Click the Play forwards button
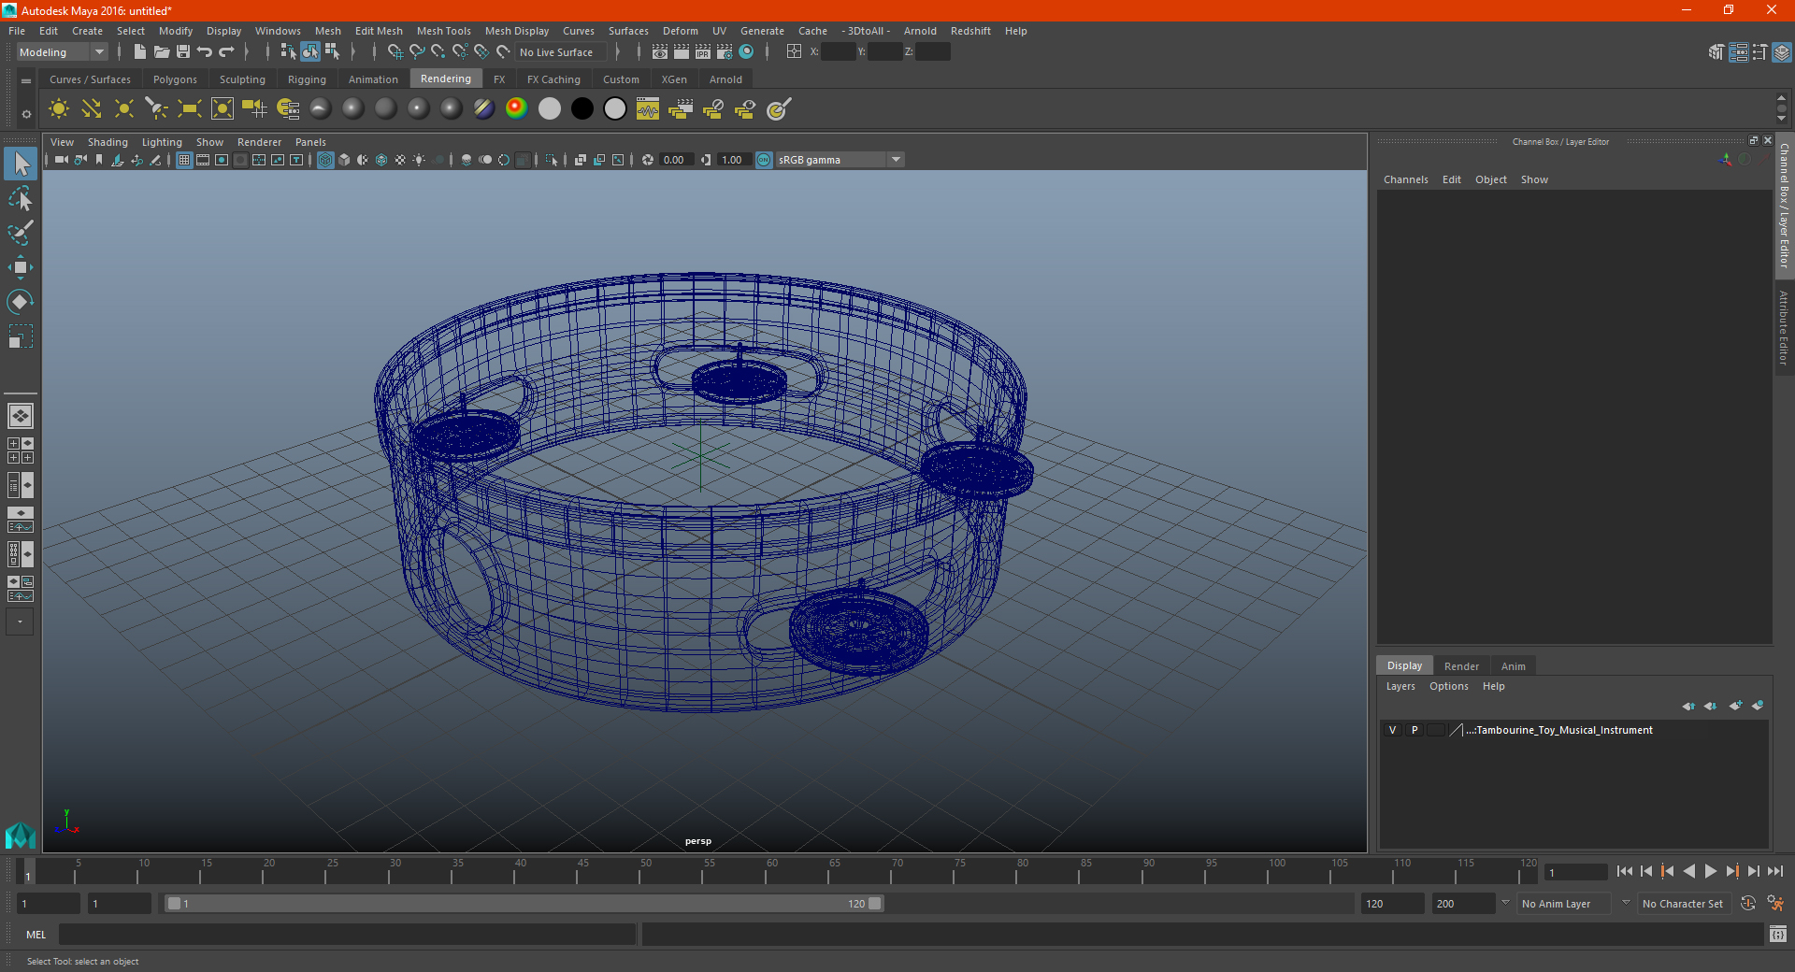The height and width of the screenshot is (972, 1795). pos(1710,871)
